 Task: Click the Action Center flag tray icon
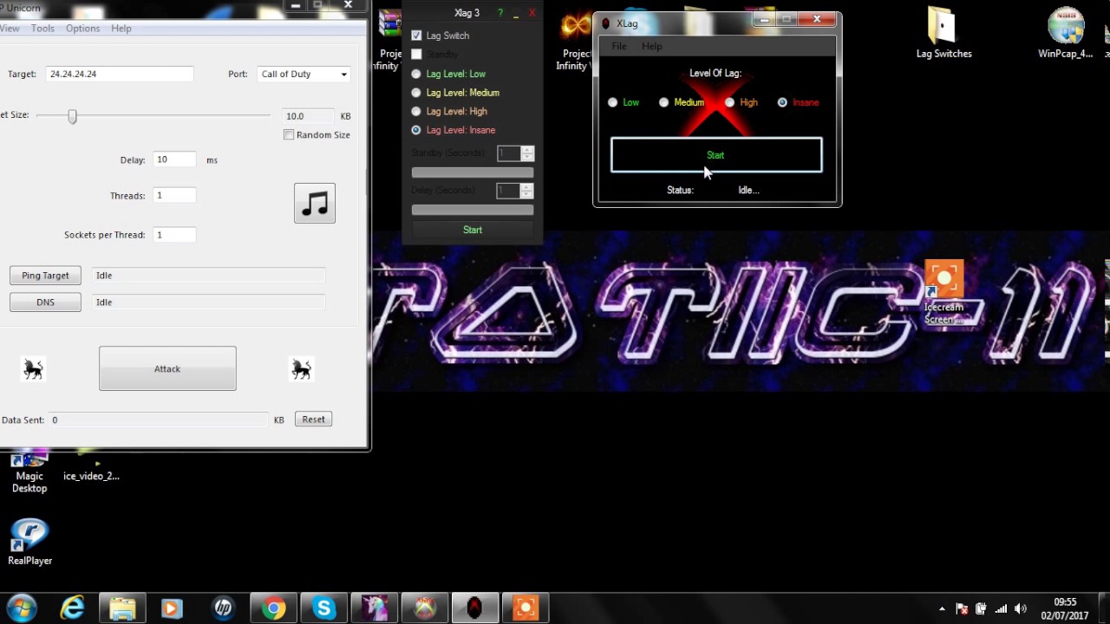point(962,608)
